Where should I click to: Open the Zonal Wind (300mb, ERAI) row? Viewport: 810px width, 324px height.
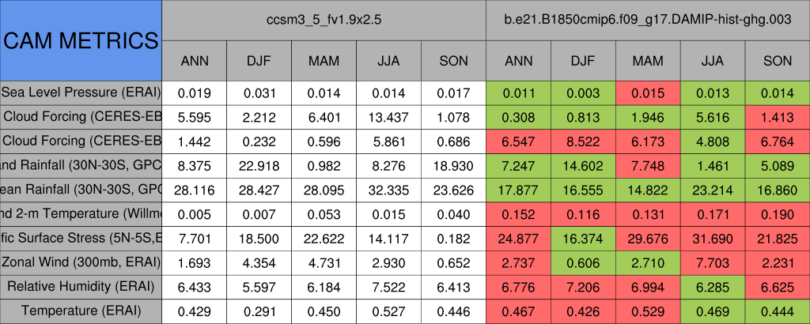81,262
